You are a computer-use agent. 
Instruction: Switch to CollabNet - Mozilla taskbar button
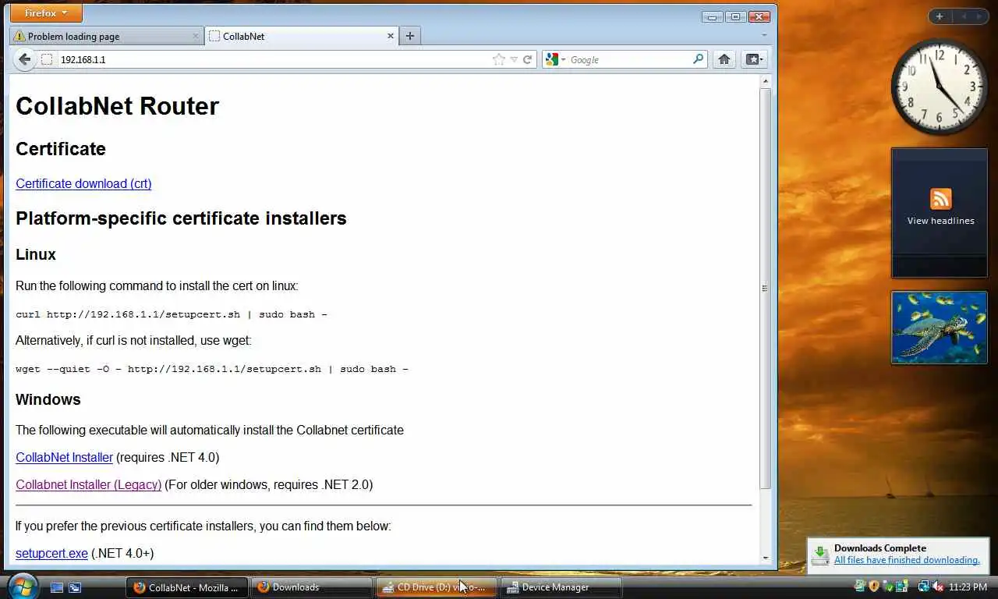tap(187, 587)
